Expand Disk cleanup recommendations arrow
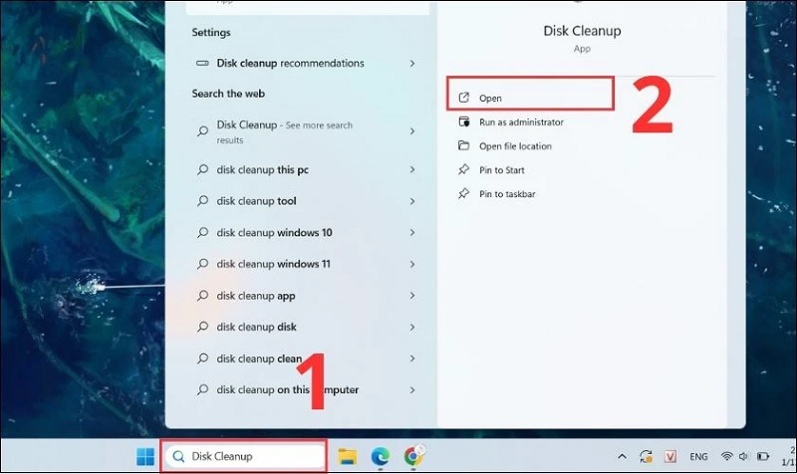 pyautogui.click(x=412, y=64)
